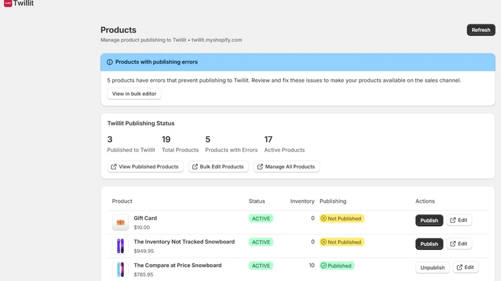This screenshot has width=501, height=281.
Task: Click the Gift Card product thumbnail
Action: click(120, 222)
